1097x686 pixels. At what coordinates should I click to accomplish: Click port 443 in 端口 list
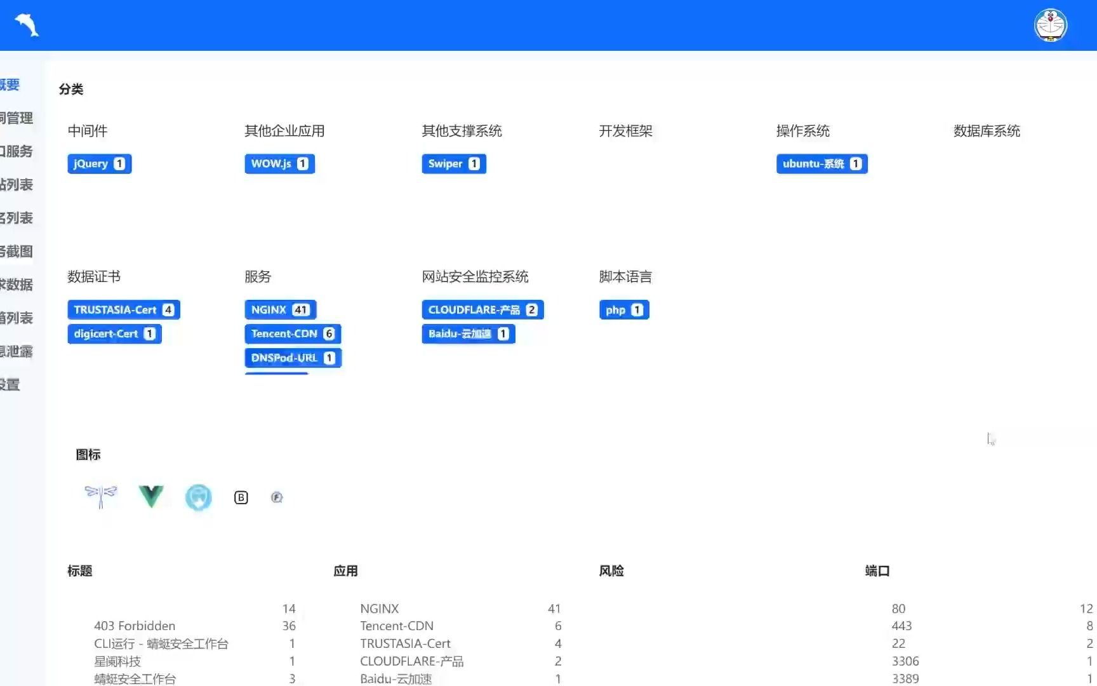tap(902, 626)
